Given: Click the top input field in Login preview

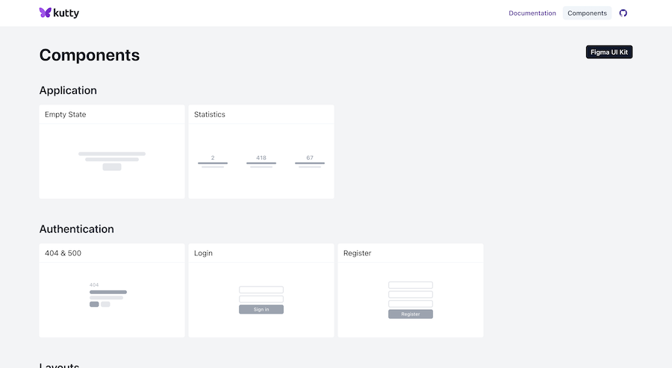Looking at the screenshot, I should point(261,290).
